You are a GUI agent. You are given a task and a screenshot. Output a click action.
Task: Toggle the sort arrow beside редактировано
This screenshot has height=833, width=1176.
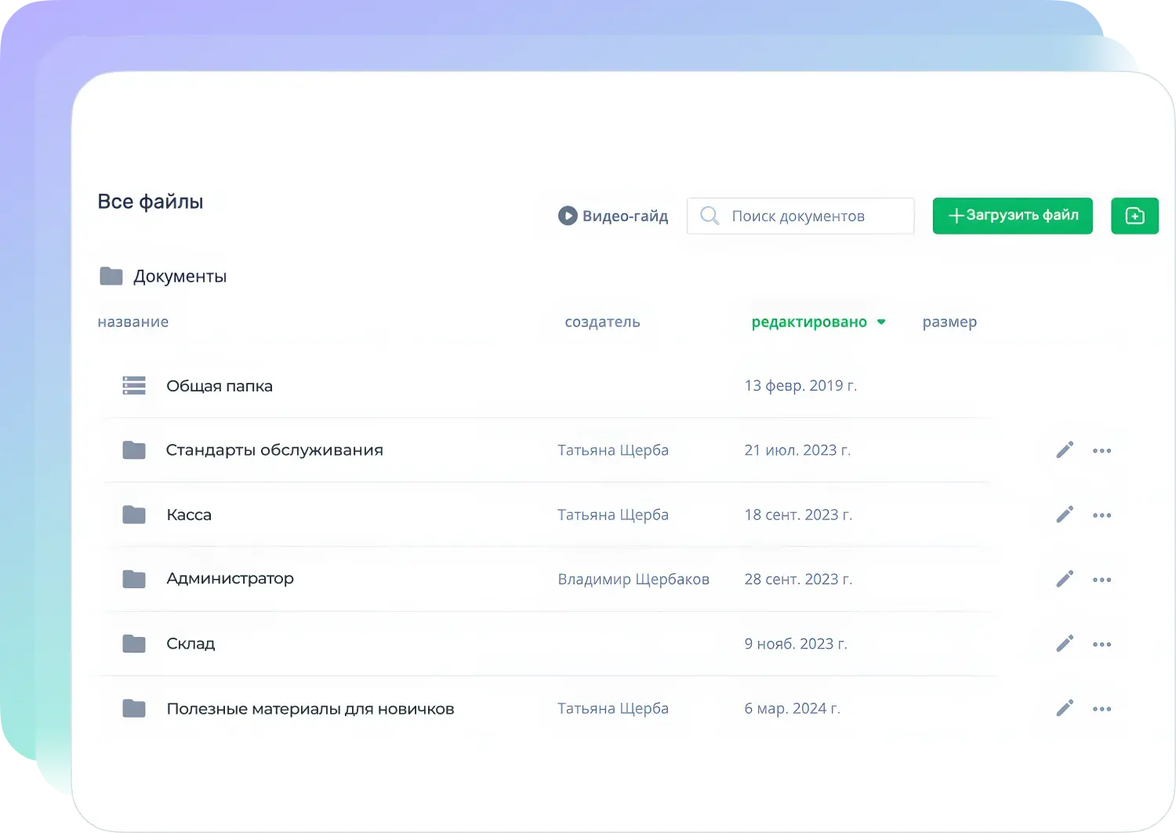[881, 322]
